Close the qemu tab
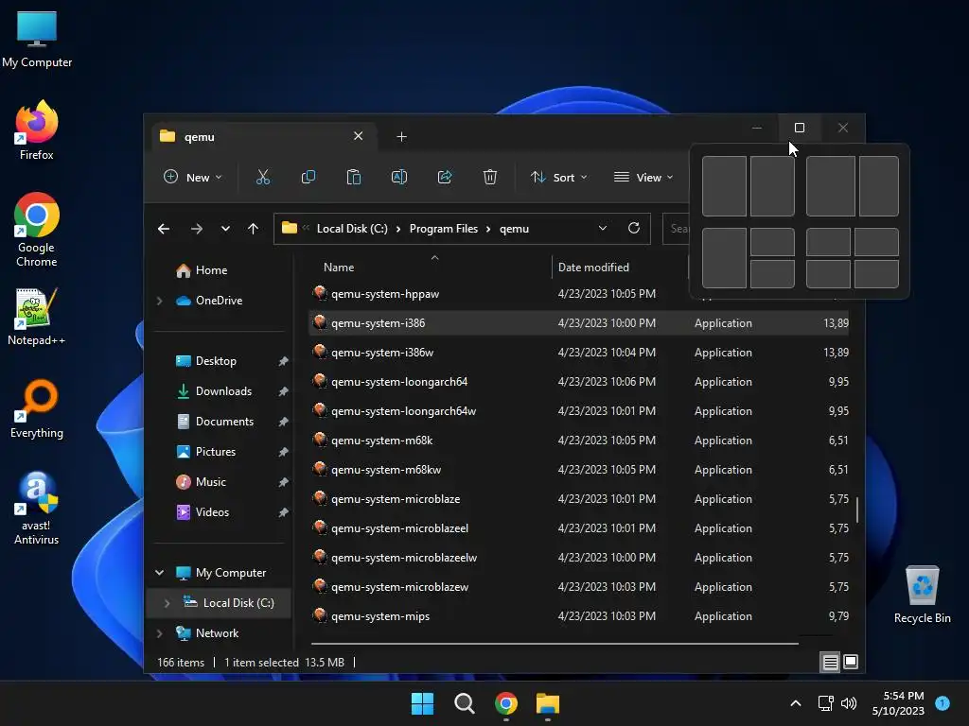The height and width of the screenshot is (726, 969). pyautogui.click(x=358, y=136)
